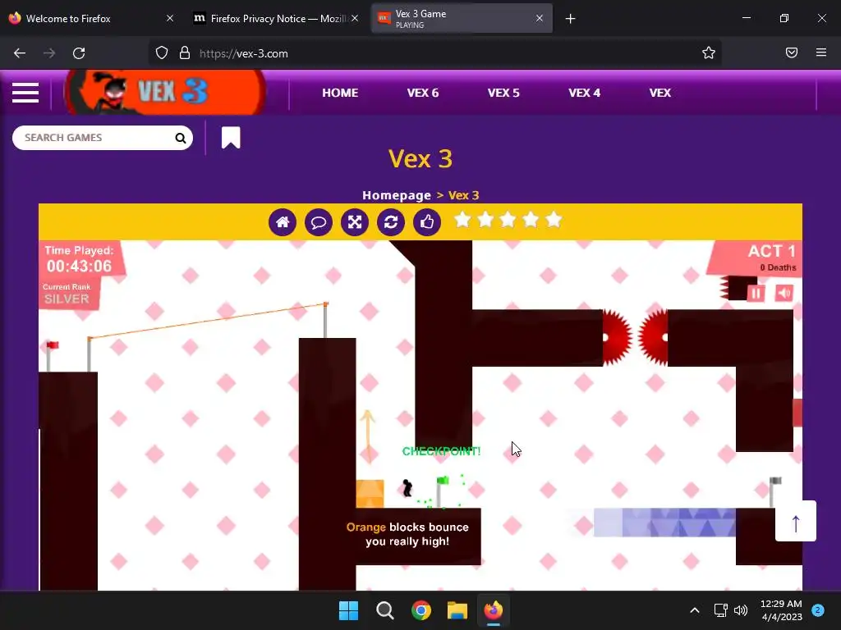This screenshot has height=630, width=841.
Task: Open Firefox application menu
Action: click(821, 52)
